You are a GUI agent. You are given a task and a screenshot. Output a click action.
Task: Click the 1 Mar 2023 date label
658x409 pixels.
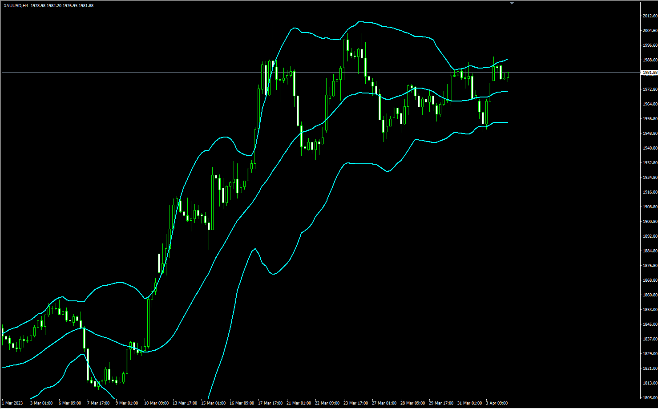pos(12,403)
